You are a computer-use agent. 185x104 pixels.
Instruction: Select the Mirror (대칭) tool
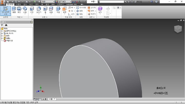click(79, 14)
